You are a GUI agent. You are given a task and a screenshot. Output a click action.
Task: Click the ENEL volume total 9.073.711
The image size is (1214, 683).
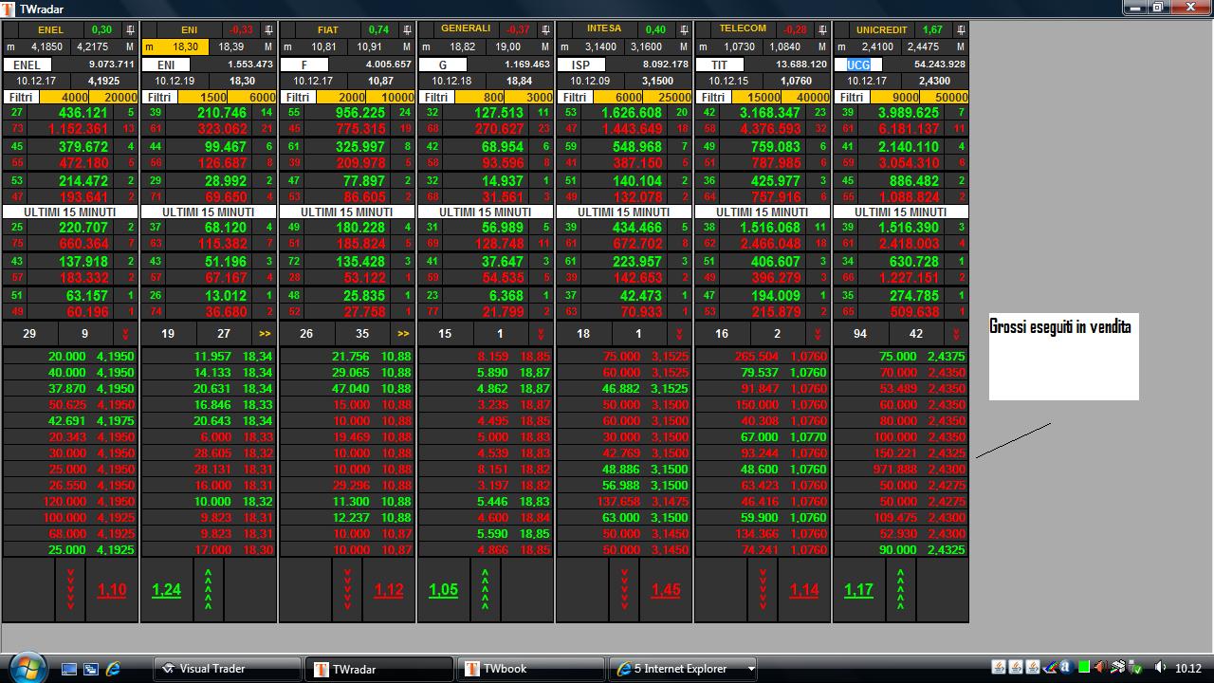[x=112, y=65]
